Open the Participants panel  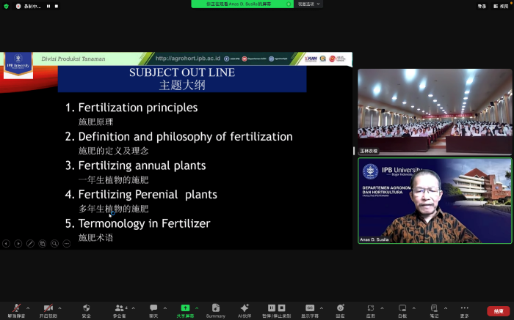point(119,309)
